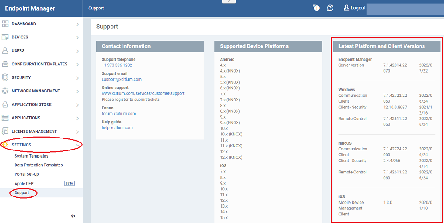Viewport: 444px width, 223px height.
Task: Select Portal Set-Up menu item
Action: tap(27, 174)
